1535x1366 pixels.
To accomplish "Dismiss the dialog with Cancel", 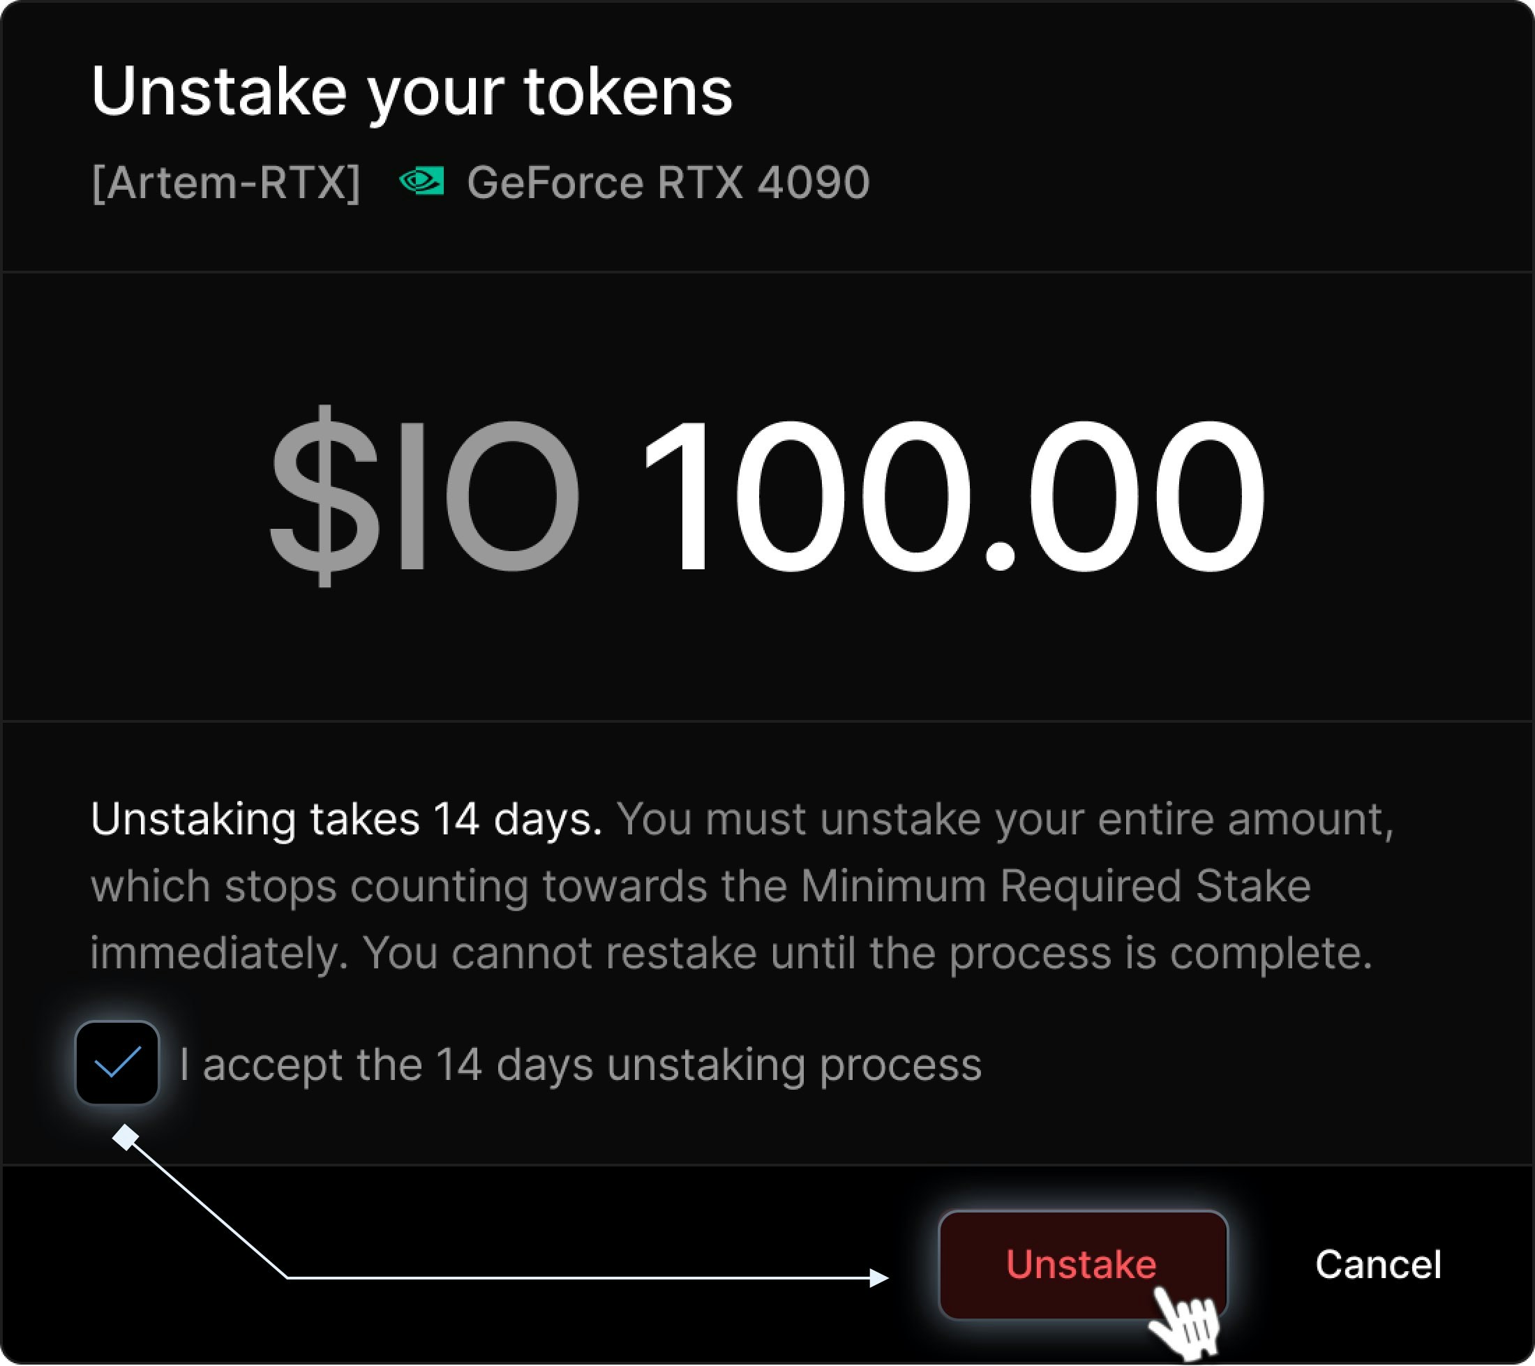I will coord(1378,1265).
